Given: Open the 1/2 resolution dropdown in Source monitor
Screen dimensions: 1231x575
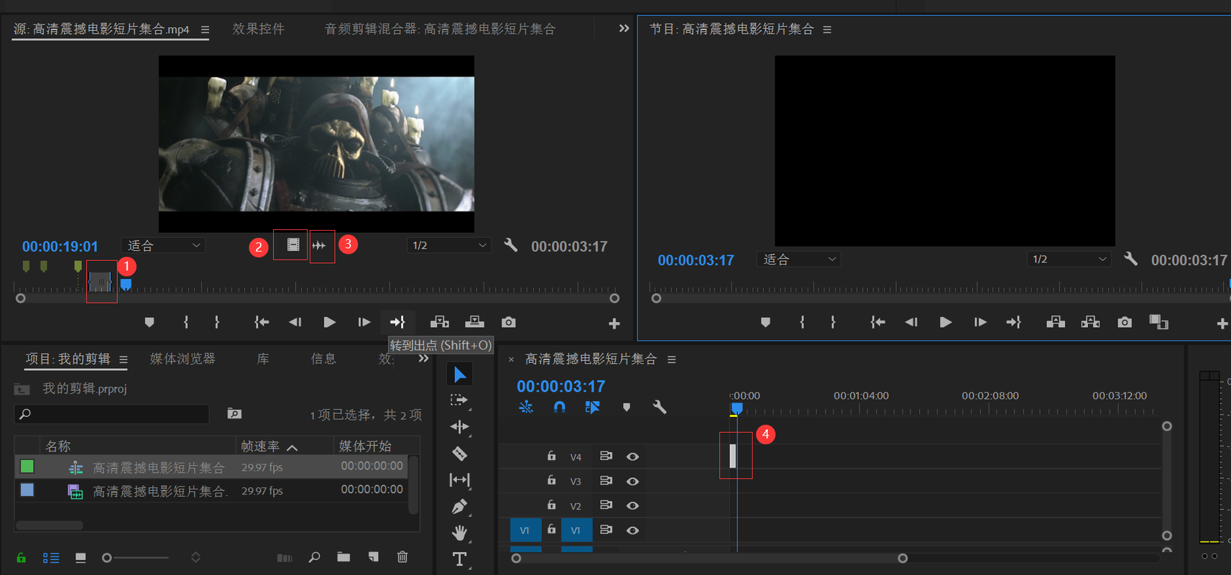Looking at the screenshot, I should click(449, 246).
